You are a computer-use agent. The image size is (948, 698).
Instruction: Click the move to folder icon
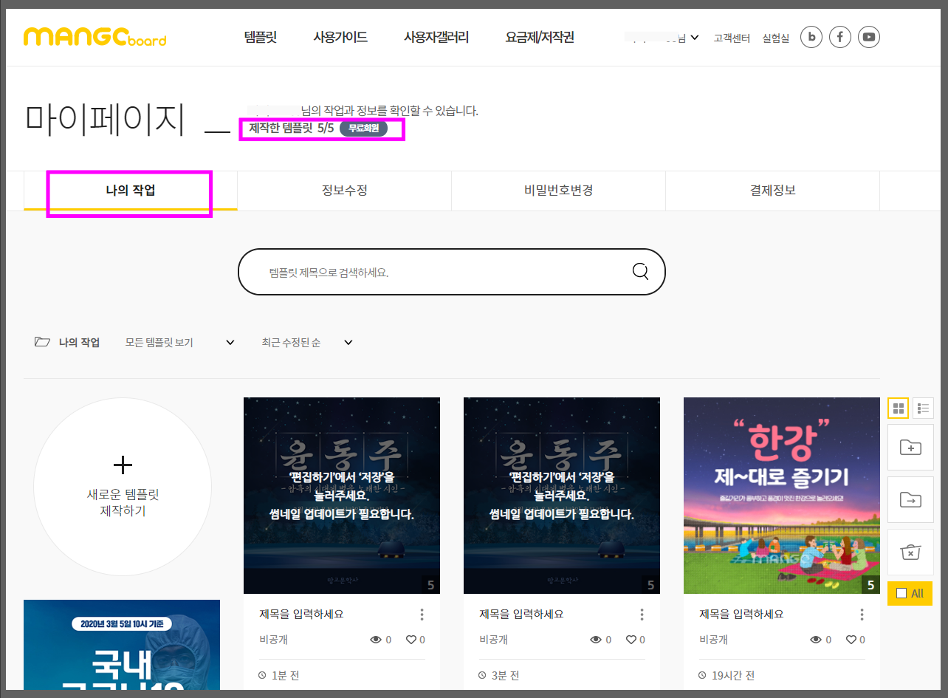click(910, 500)
